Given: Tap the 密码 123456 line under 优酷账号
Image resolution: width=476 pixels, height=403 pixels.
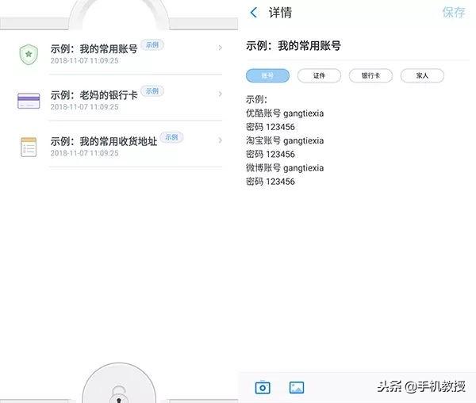Looking at the screenshot, I should point(271,127).
